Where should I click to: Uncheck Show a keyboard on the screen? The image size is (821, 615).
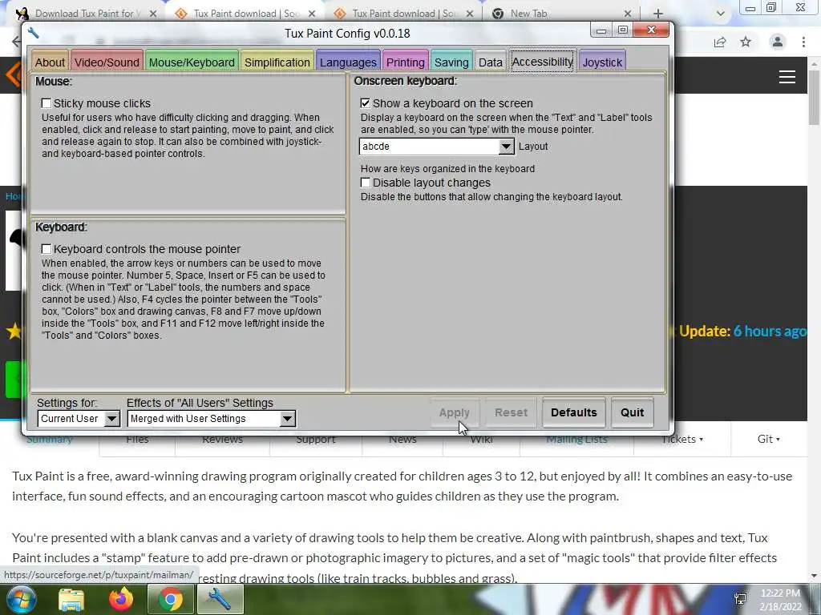pos(366,103)
